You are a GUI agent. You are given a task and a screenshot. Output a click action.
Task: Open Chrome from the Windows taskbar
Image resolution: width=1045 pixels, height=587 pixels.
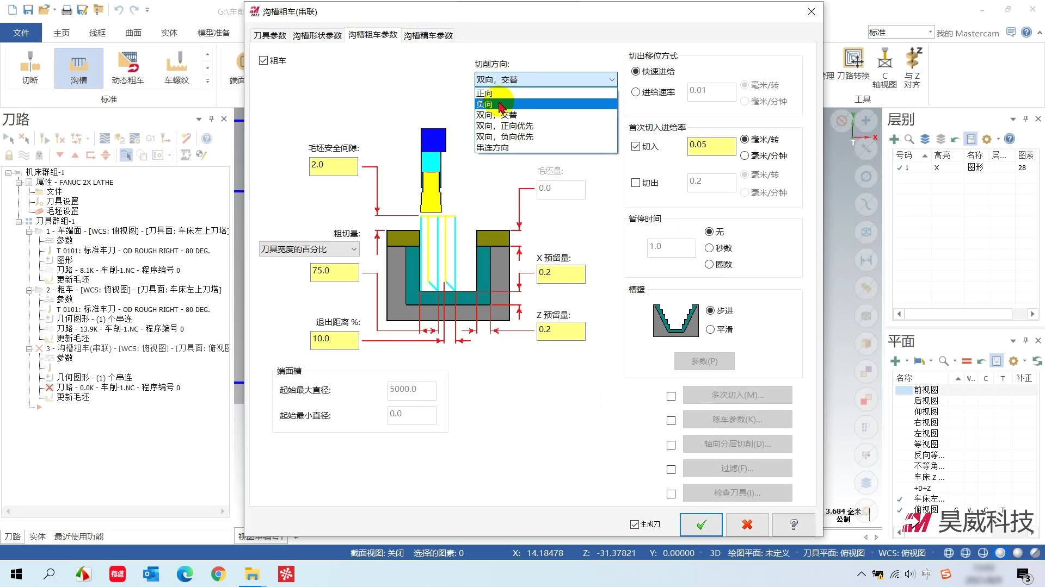click(x=218, y=574)
